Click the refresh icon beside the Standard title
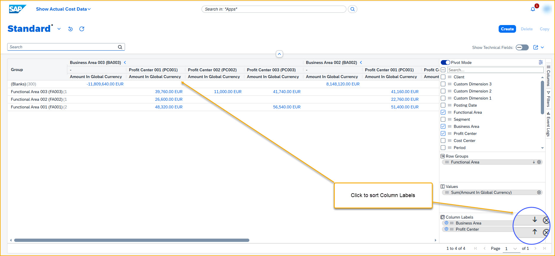555x256 pixels. pyautogui.click(x=82, y=29)
